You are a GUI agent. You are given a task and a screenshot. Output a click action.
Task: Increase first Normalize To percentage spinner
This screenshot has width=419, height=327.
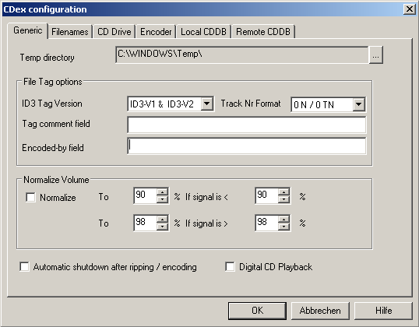162,192
